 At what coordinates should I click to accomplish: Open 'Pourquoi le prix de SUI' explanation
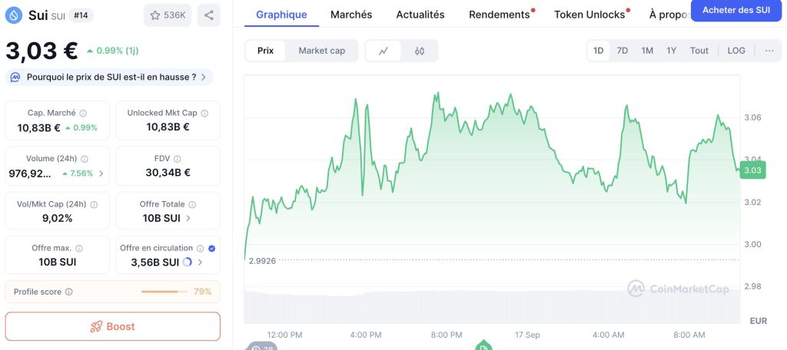click(111, 77)
